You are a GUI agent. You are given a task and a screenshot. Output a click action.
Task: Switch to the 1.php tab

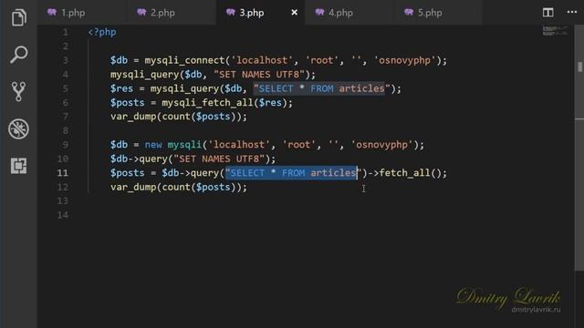point(82,13)
